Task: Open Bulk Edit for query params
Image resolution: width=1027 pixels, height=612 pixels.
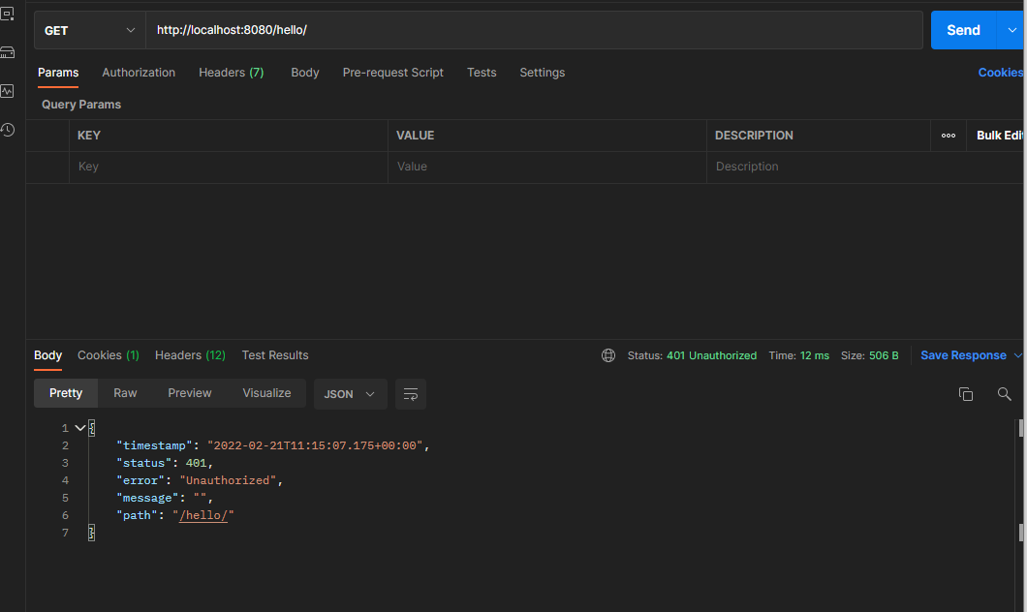Action: click(999, 136)
